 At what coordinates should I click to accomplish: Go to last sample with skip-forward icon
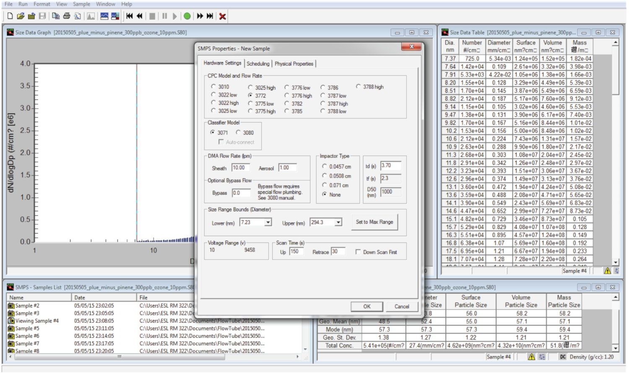(x=210, y=16)
